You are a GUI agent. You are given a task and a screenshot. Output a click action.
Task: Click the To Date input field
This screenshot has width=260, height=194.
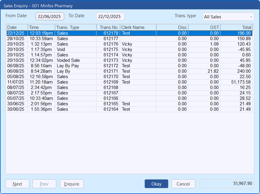coord(110,17)
